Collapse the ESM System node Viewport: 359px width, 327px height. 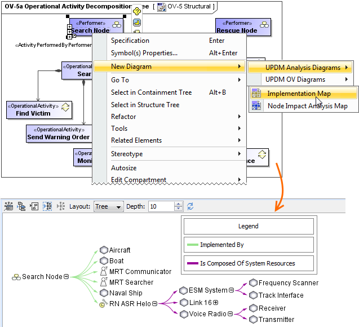[232, 290]
